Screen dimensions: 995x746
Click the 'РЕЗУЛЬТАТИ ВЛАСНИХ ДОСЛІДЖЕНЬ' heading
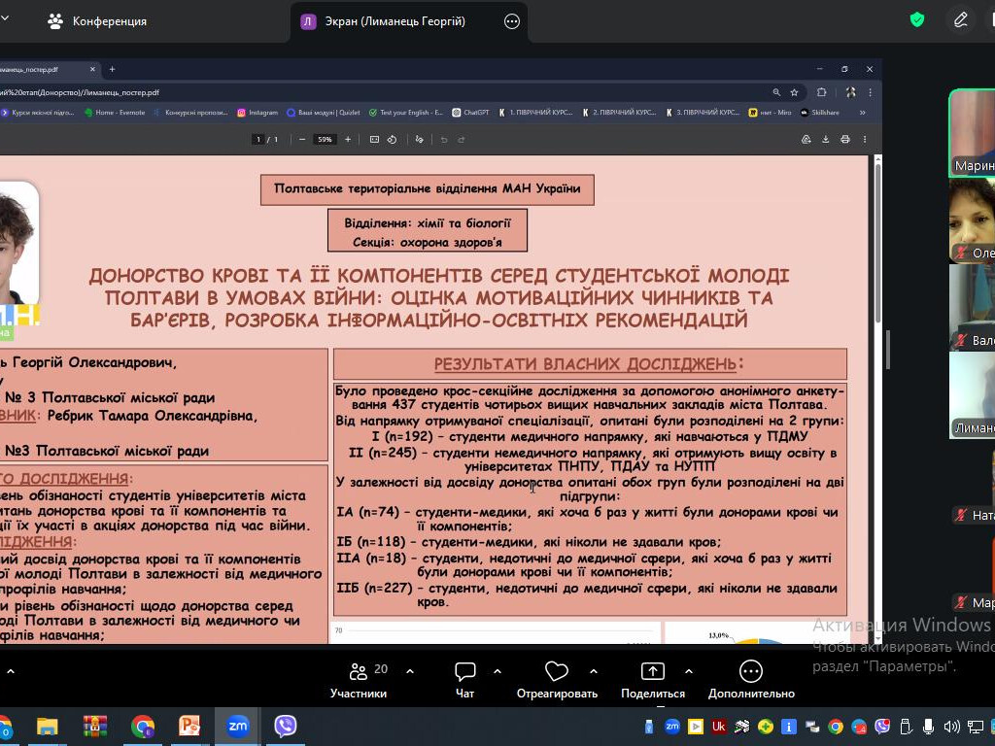coord(589,364)
